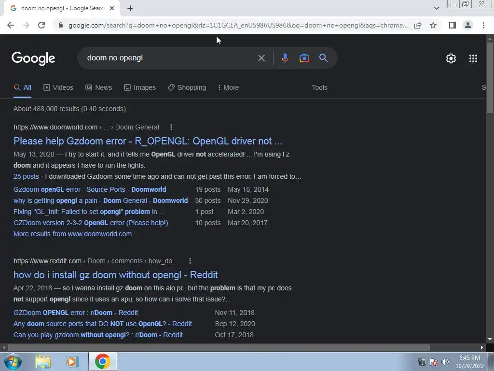494x371 pixels.
Task: Open the '25 posts' link
Action: pos(26,177)
